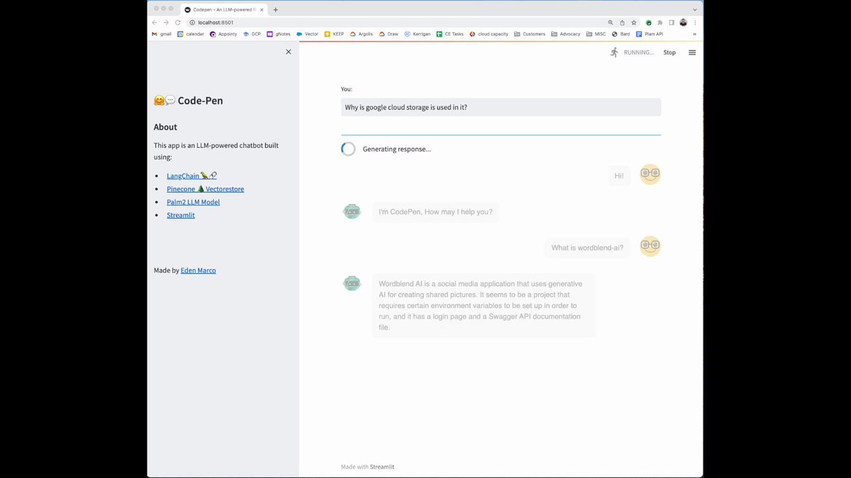Toggle the browser side panel icon
This screenshot has height=478, width=851.
[x=672, y=22]
